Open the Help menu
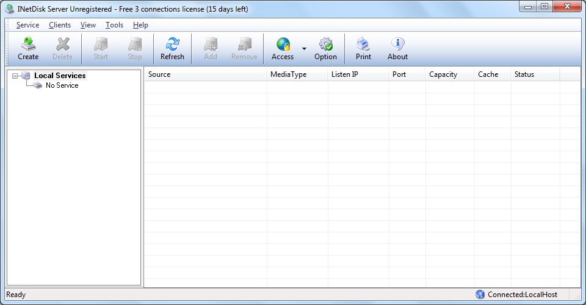This screenshot has width=586, height=305. [x=140, y=25]
